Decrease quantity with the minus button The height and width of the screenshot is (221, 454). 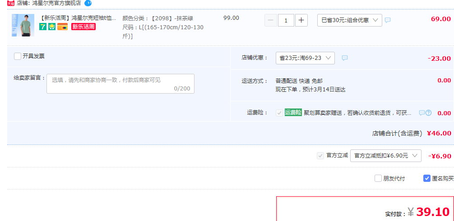pos(271,20)
